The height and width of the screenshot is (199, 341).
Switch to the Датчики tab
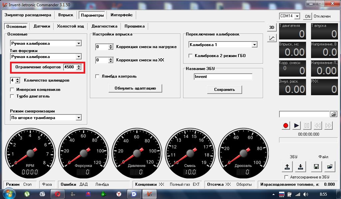coord(42,26)
